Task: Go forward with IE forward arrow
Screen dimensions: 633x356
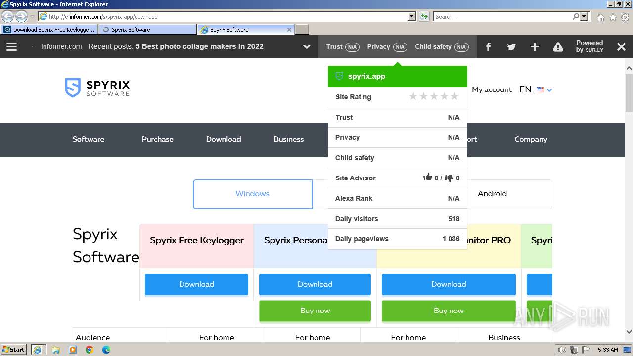Action: (x=21, y=16)
